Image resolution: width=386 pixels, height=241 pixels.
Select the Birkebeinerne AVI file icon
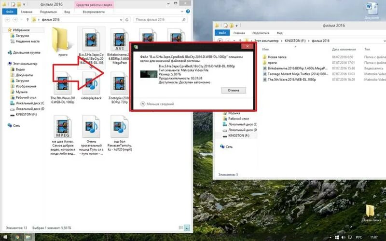point(119,40)
